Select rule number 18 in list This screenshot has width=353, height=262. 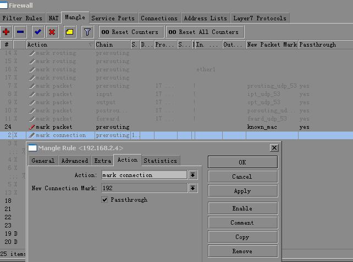coord(8,201)
